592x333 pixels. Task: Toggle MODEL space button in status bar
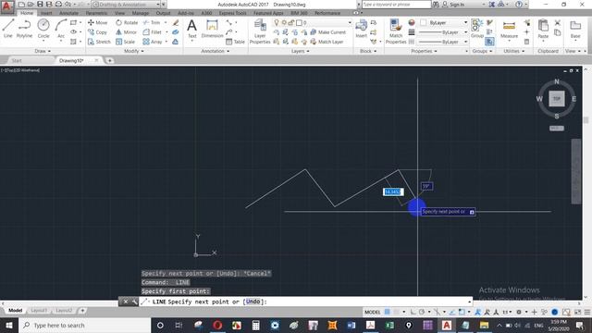pos(372,312)
